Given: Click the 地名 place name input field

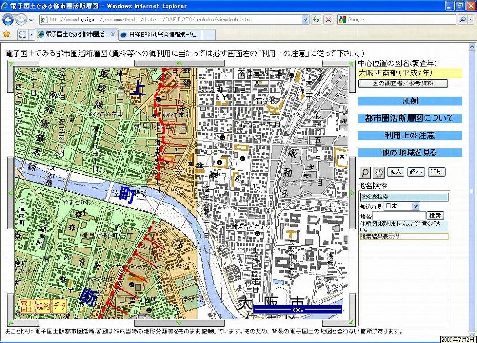Looking at the screenshot, I should (x=398, y=216).
